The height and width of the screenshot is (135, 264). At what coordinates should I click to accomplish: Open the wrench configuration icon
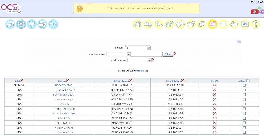159,24
